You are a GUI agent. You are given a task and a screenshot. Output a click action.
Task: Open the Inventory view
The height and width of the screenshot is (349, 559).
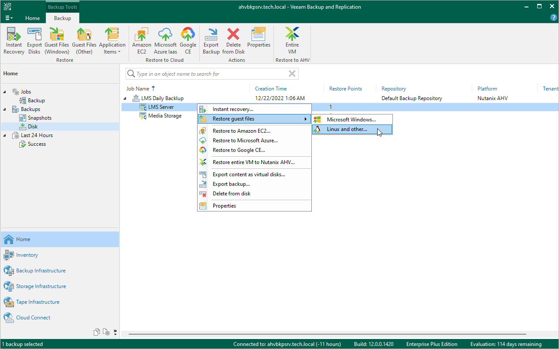[x=60, y=255]
